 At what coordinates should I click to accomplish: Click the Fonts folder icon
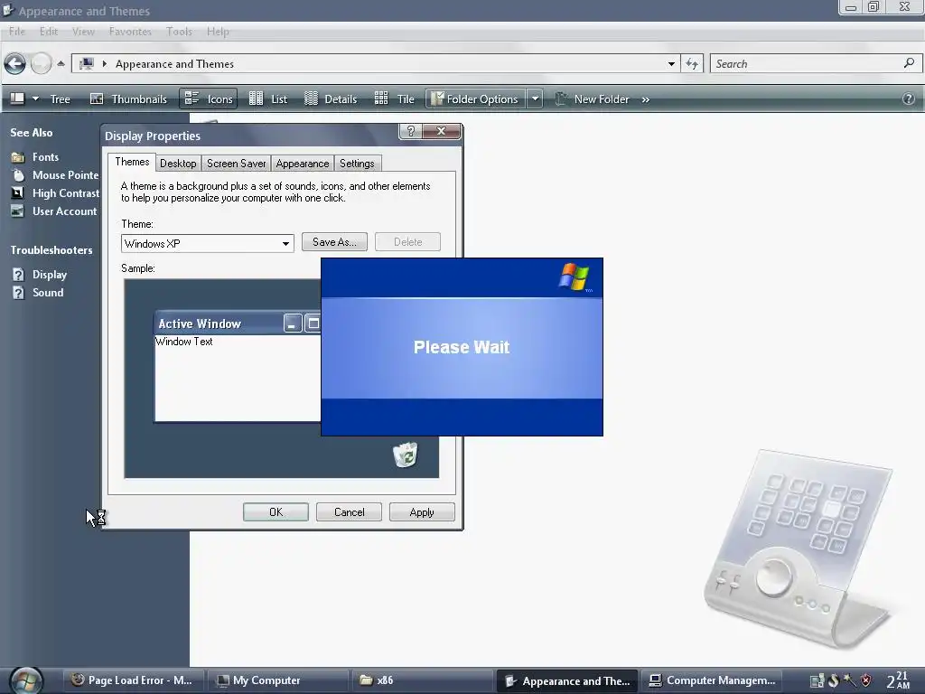18,157
